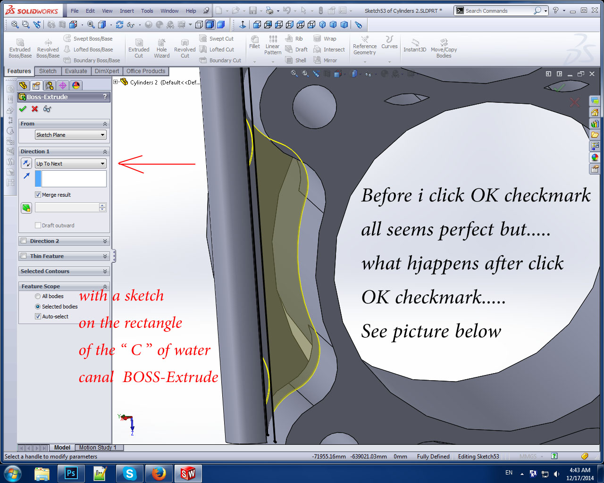604x483 pixels.
Task: Select the Selected bodies radio button
Action: pyautogui.click(x=38, y=307)
